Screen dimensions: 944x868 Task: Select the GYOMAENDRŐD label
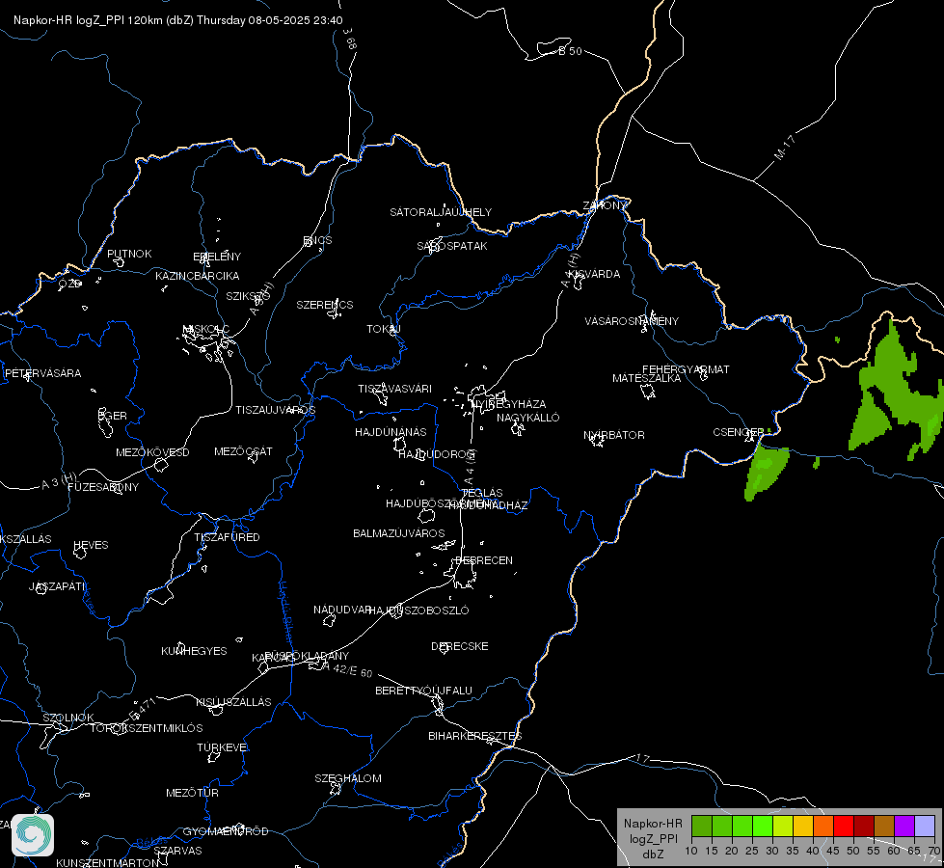tap(226, 831)
